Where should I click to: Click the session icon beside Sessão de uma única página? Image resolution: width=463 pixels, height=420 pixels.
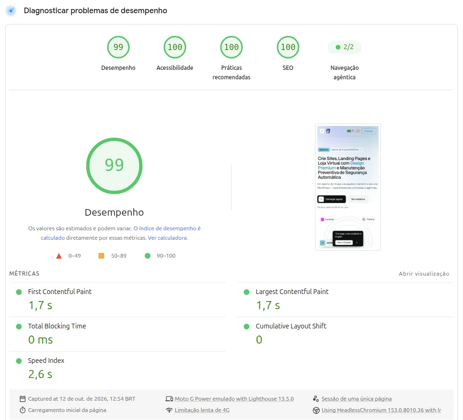(x=315, y=399)
